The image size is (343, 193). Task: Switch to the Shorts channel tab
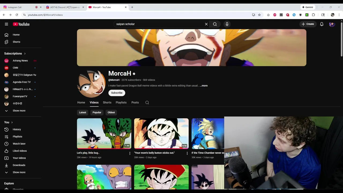click(107, 103)
